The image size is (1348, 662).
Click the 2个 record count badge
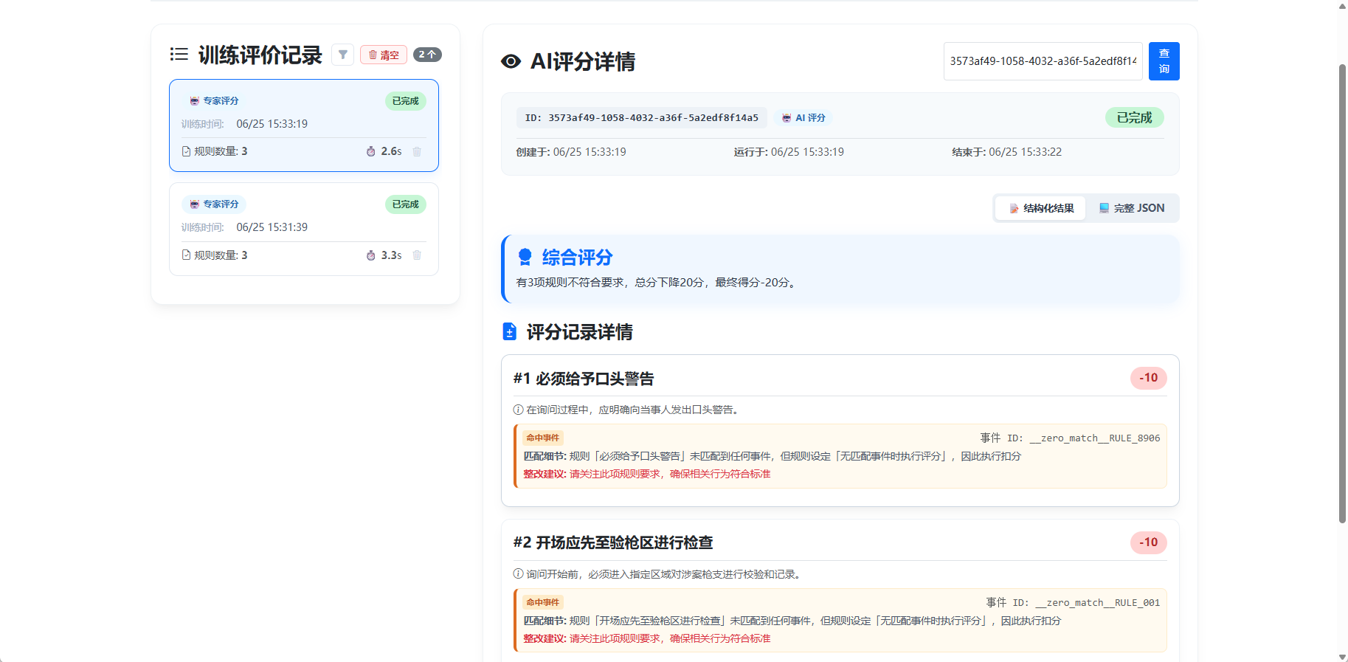[427, 55]
